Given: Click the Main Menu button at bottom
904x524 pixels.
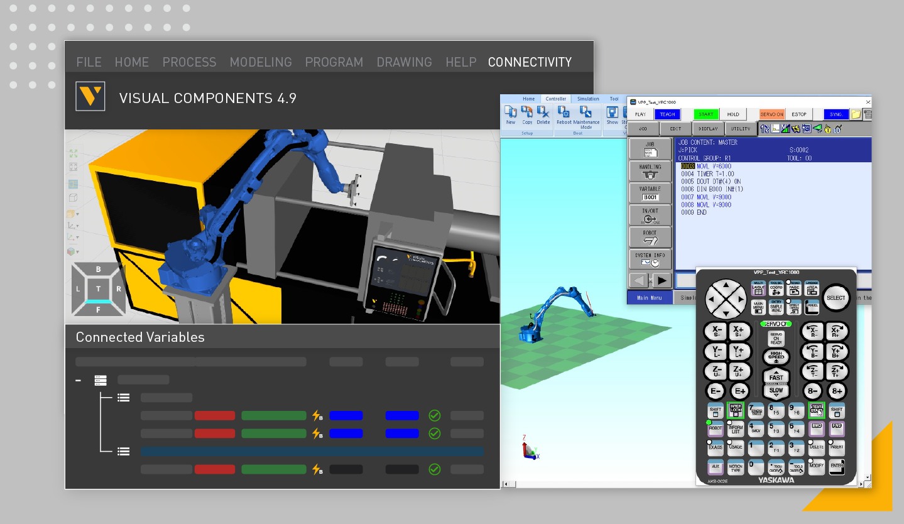Looking at the screenshot, I should (650, 298).
